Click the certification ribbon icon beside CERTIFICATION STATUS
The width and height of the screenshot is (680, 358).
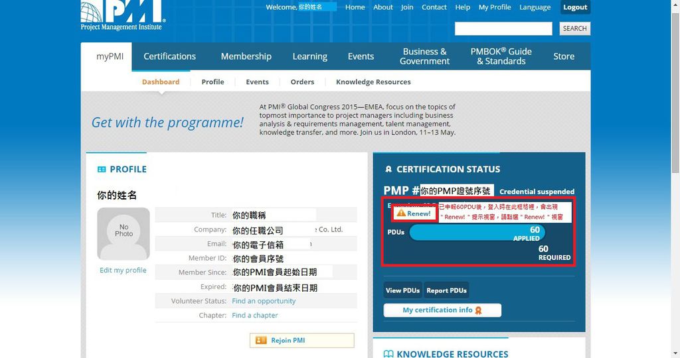[388, 169]
